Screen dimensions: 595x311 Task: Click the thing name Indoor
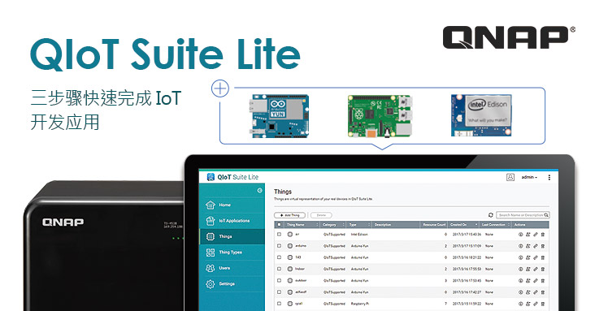coord(300,269)
